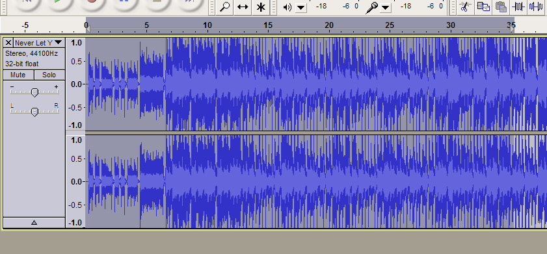Open the Never Let Y track menu
The width and height of the screenshot is (547, 254).
pos(39,43)
